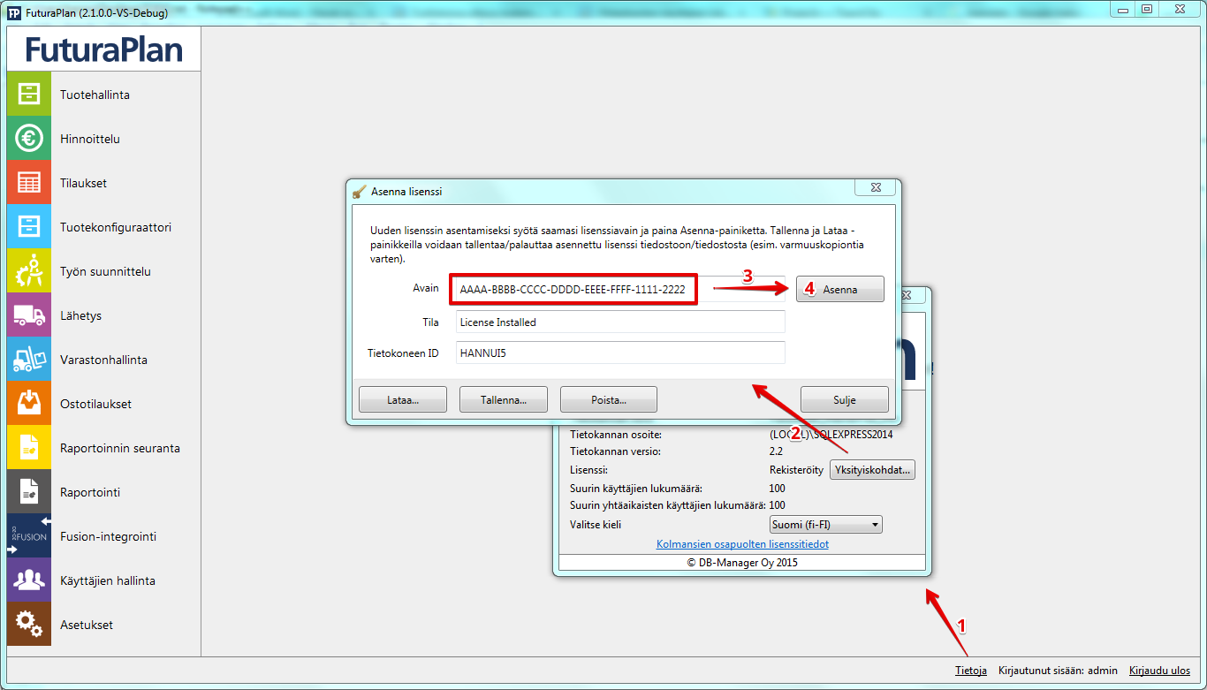Click the Poista... button
Viewport: 1207px width, 690px height.
point(609,399)
